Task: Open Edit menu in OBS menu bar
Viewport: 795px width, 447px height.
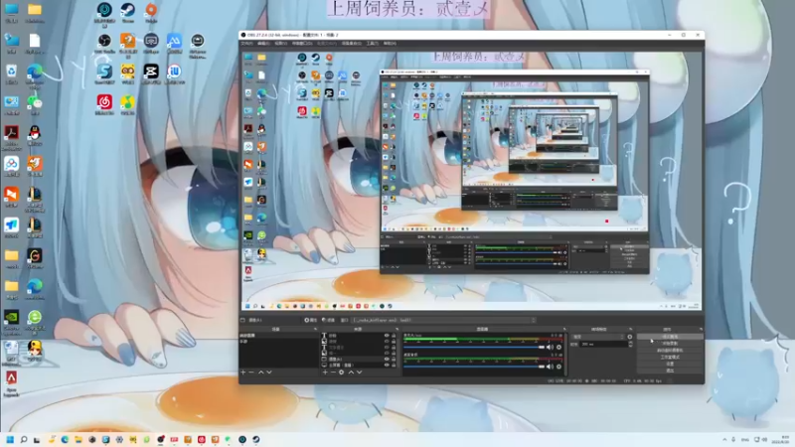Action: coord(263,43)
